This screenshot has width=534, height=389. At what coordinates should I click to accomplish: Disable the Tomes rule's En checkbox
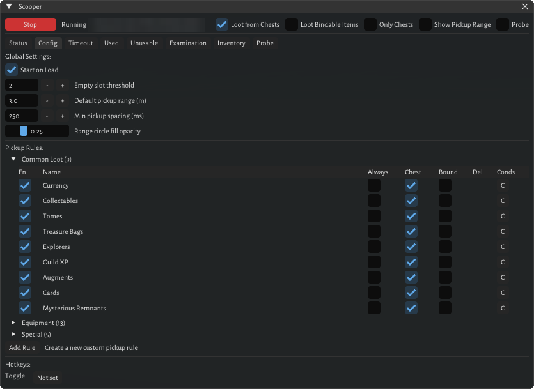[x=25, y=216]
